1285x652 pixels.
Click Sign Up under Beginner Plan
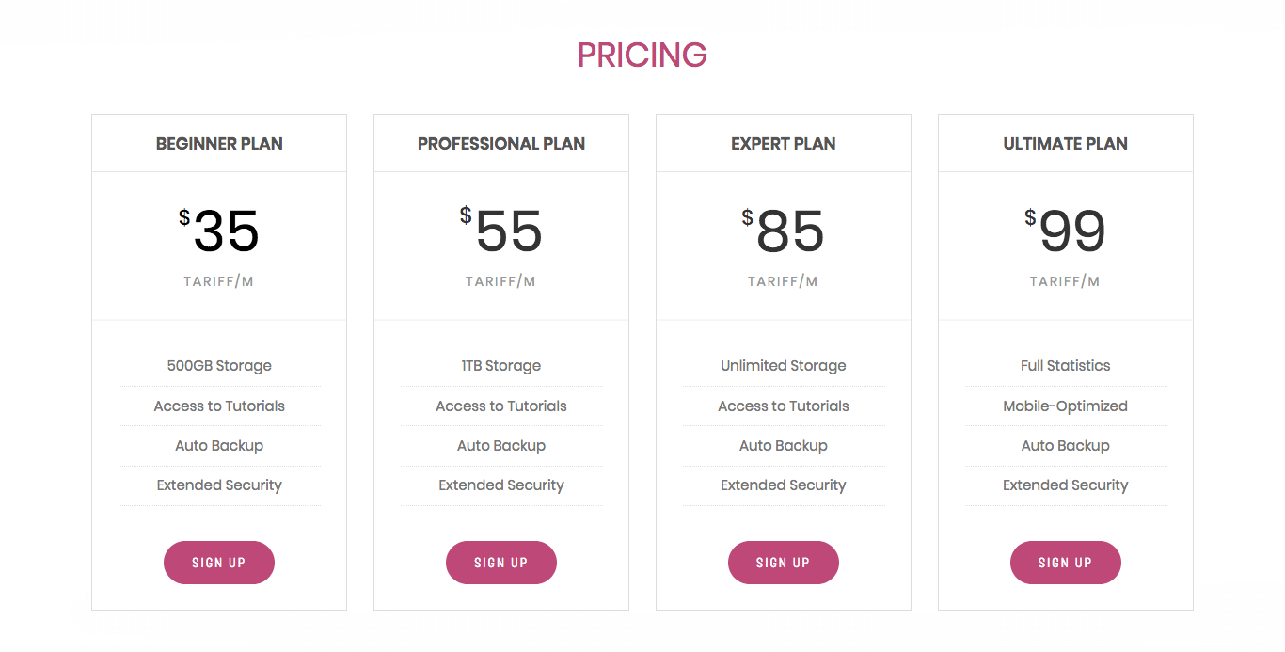[x=219, y=563]
